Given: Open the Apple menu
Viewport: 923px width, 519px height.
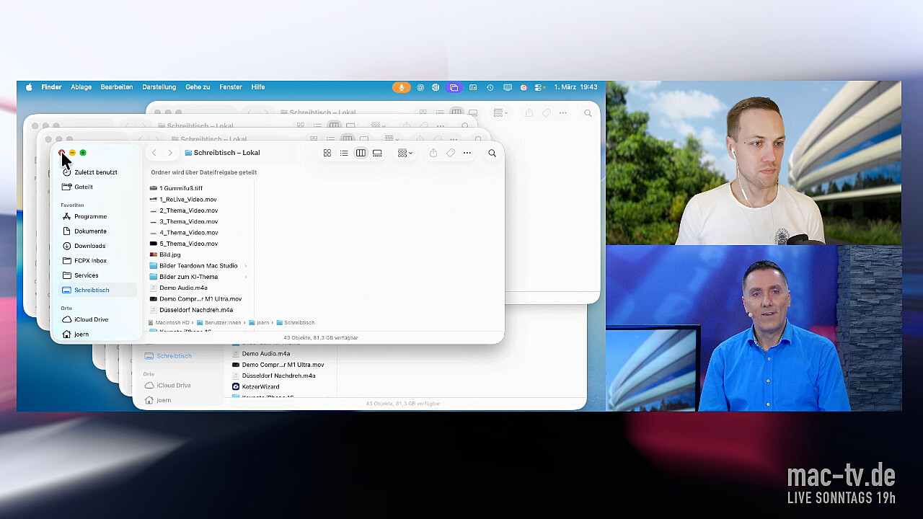Looking at the screenshot, I should (30, 87).
